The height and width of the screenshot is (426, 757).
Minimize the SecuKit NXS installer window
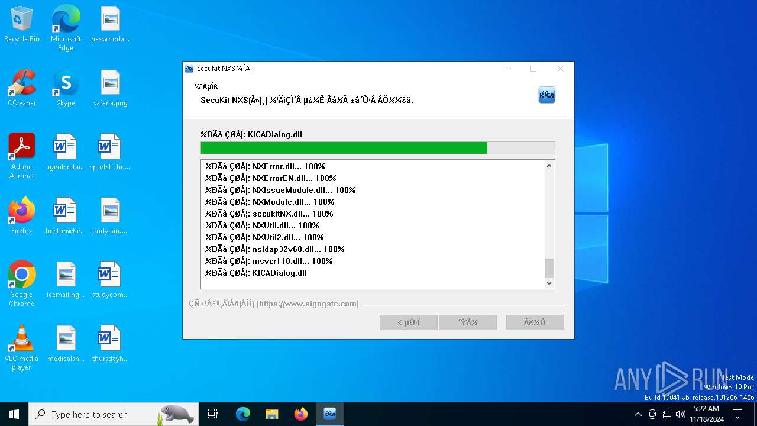[507, 69]
